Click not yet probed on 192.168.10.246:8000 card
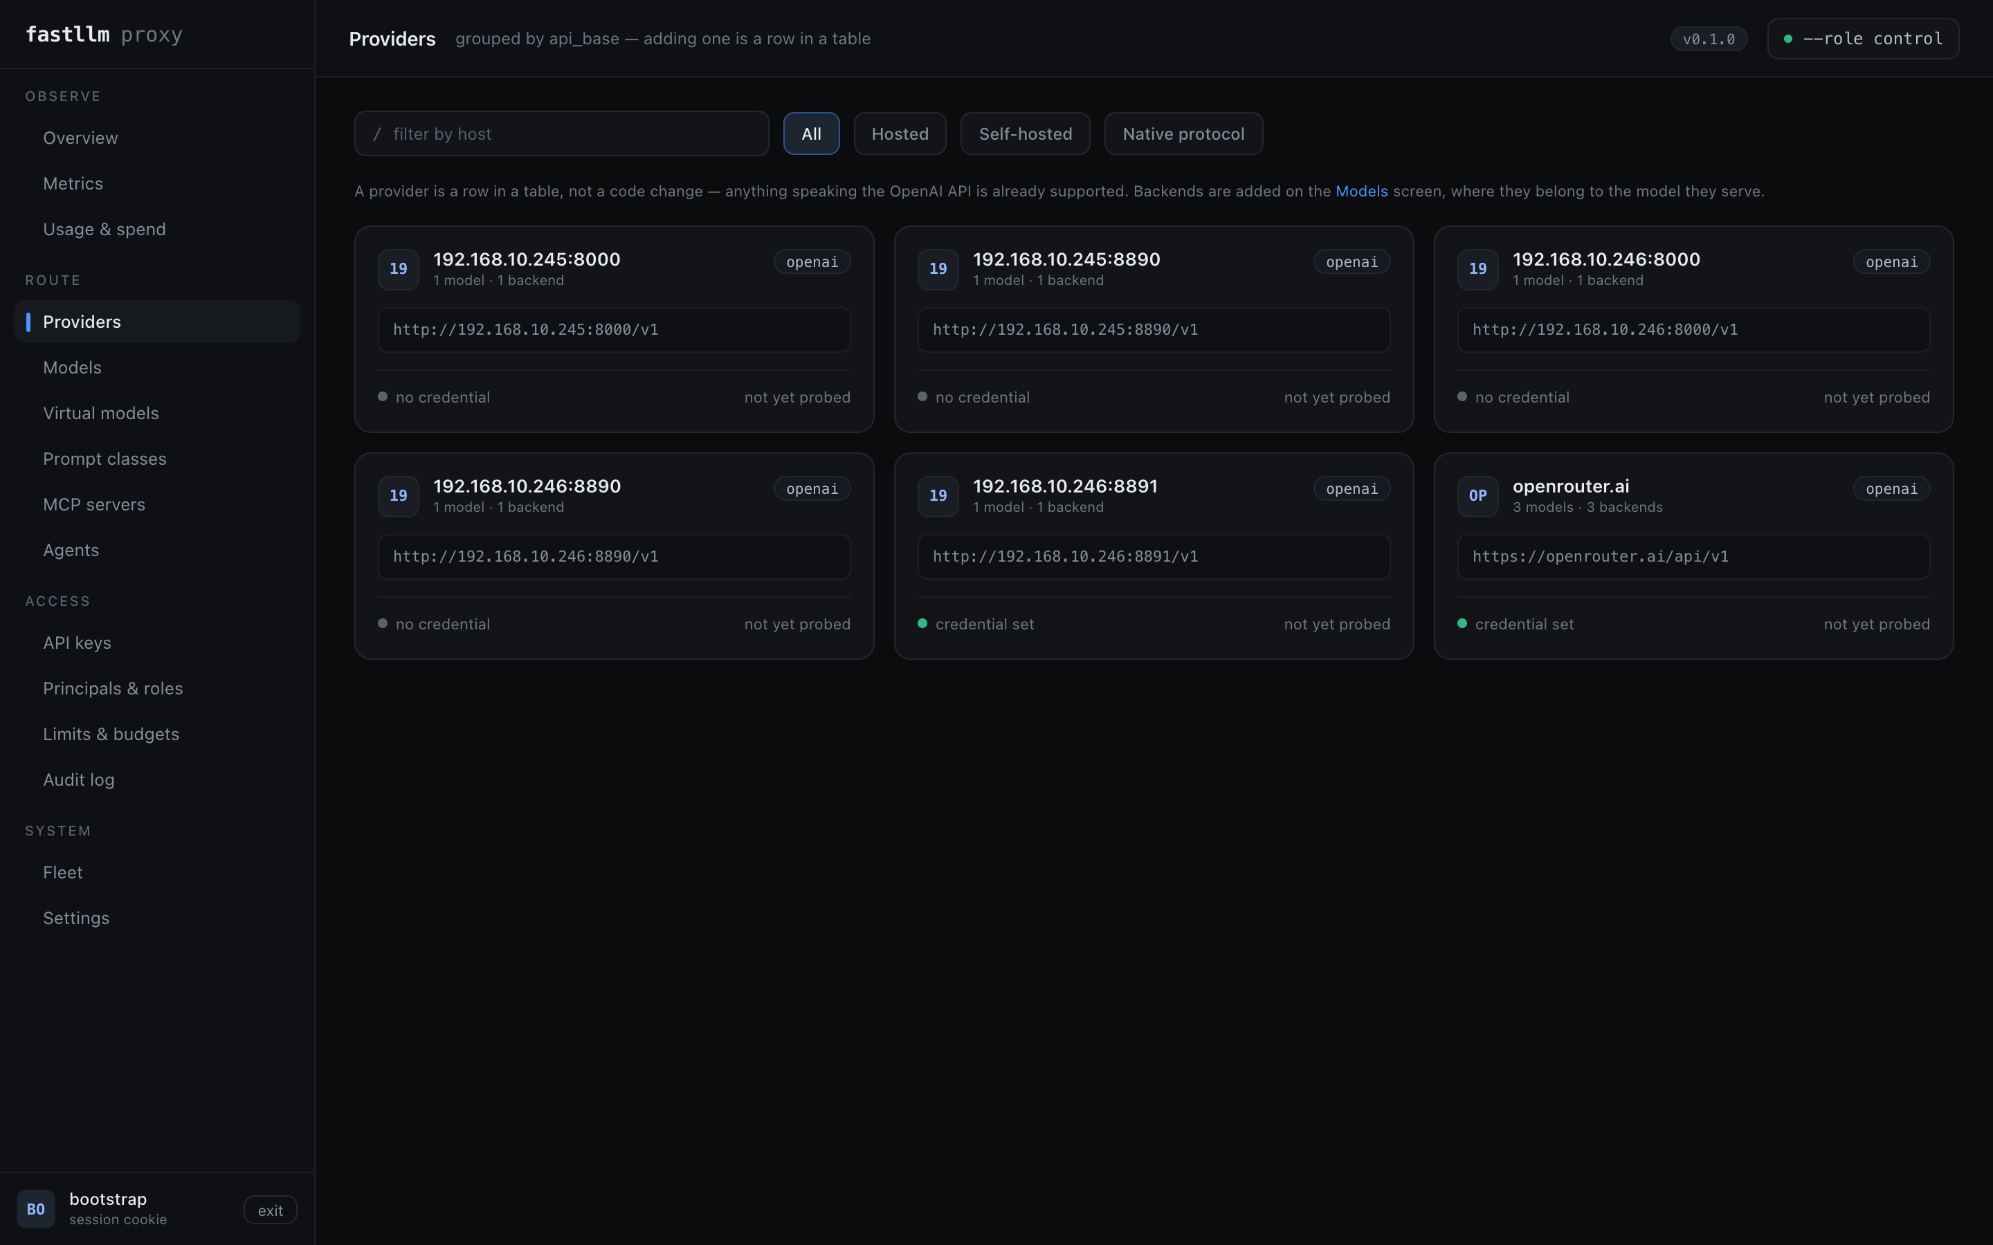 point(1877,398)
